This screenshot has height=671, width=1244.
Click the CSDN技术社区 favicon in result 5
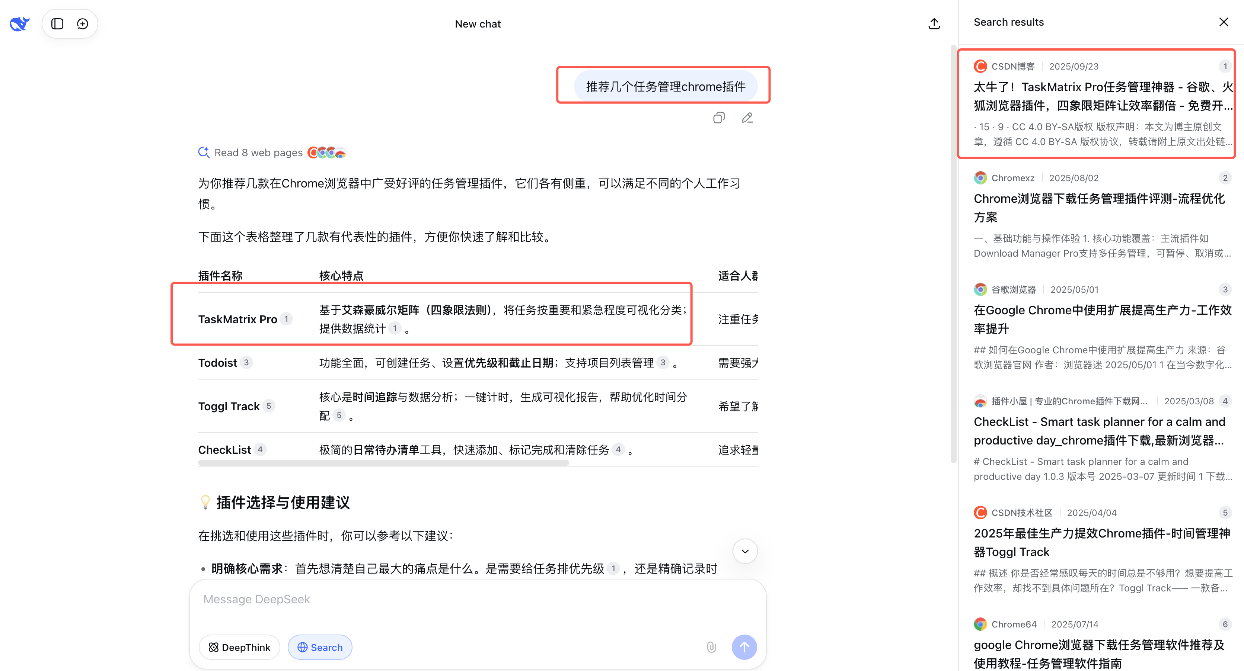coord(980,512)
